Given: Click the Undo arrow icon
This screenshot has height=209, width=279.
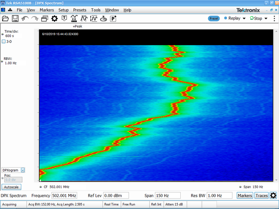Looking at the screenshot, I should pos(25,18).
